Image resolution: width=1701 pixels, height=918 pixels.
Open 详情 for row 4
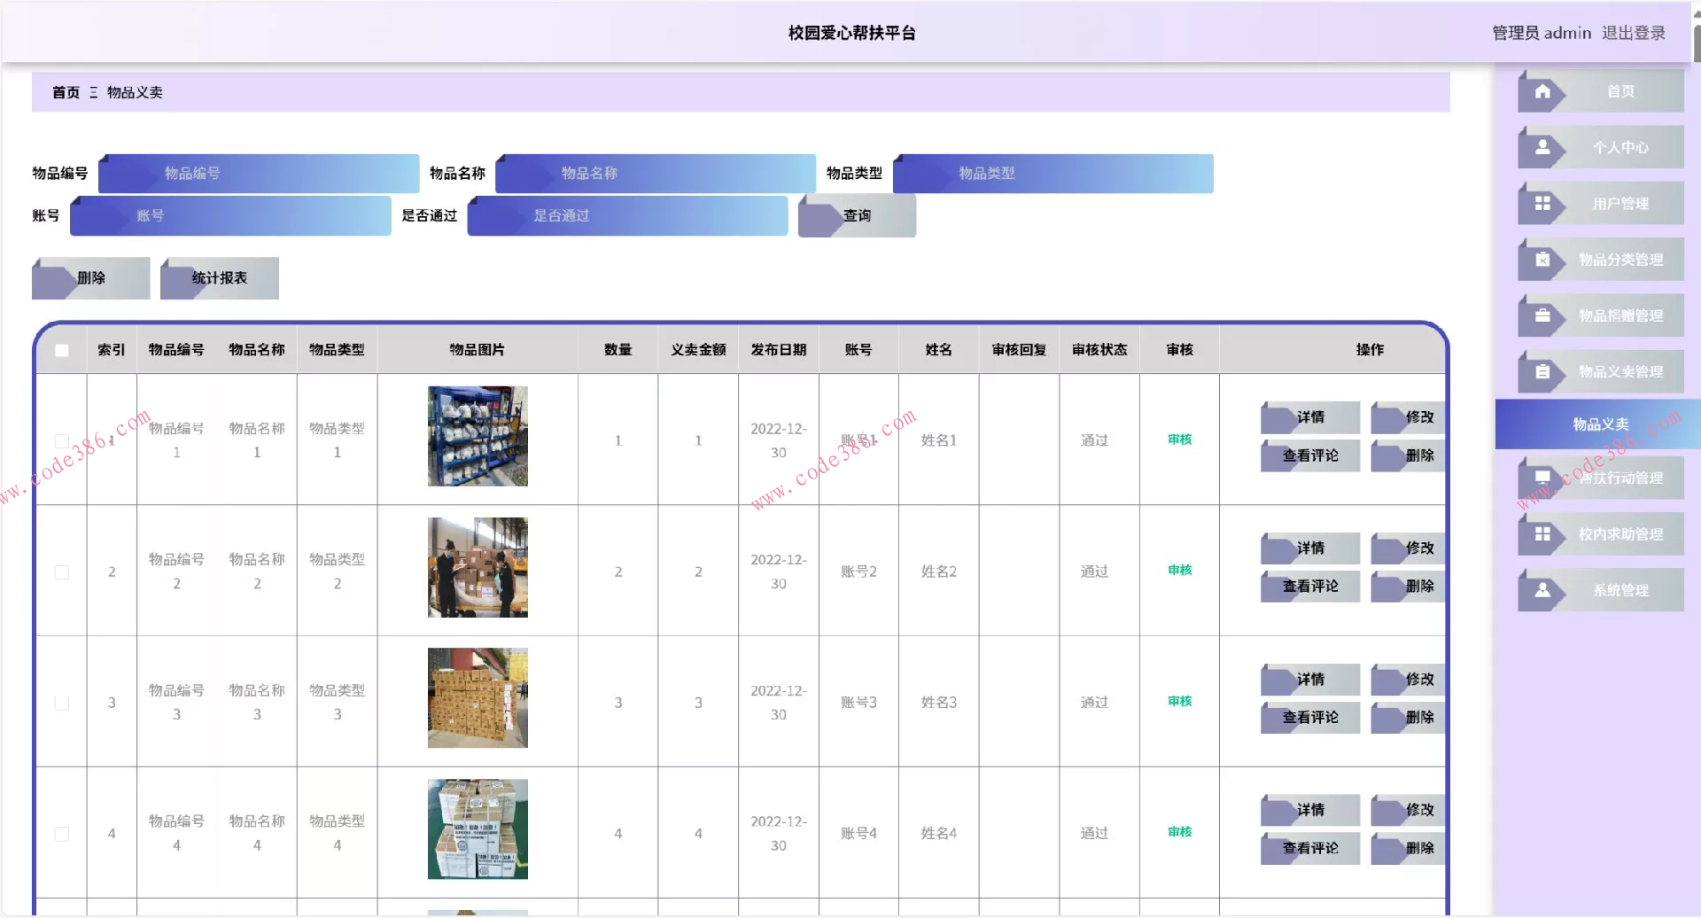tap(1309, 810)
